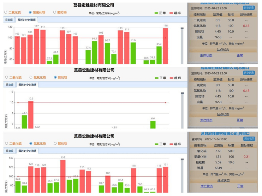The image size is (262, 196).
Task: Choose 氮氧化物 radio button in middle chart
Action: tap(31, 77)
